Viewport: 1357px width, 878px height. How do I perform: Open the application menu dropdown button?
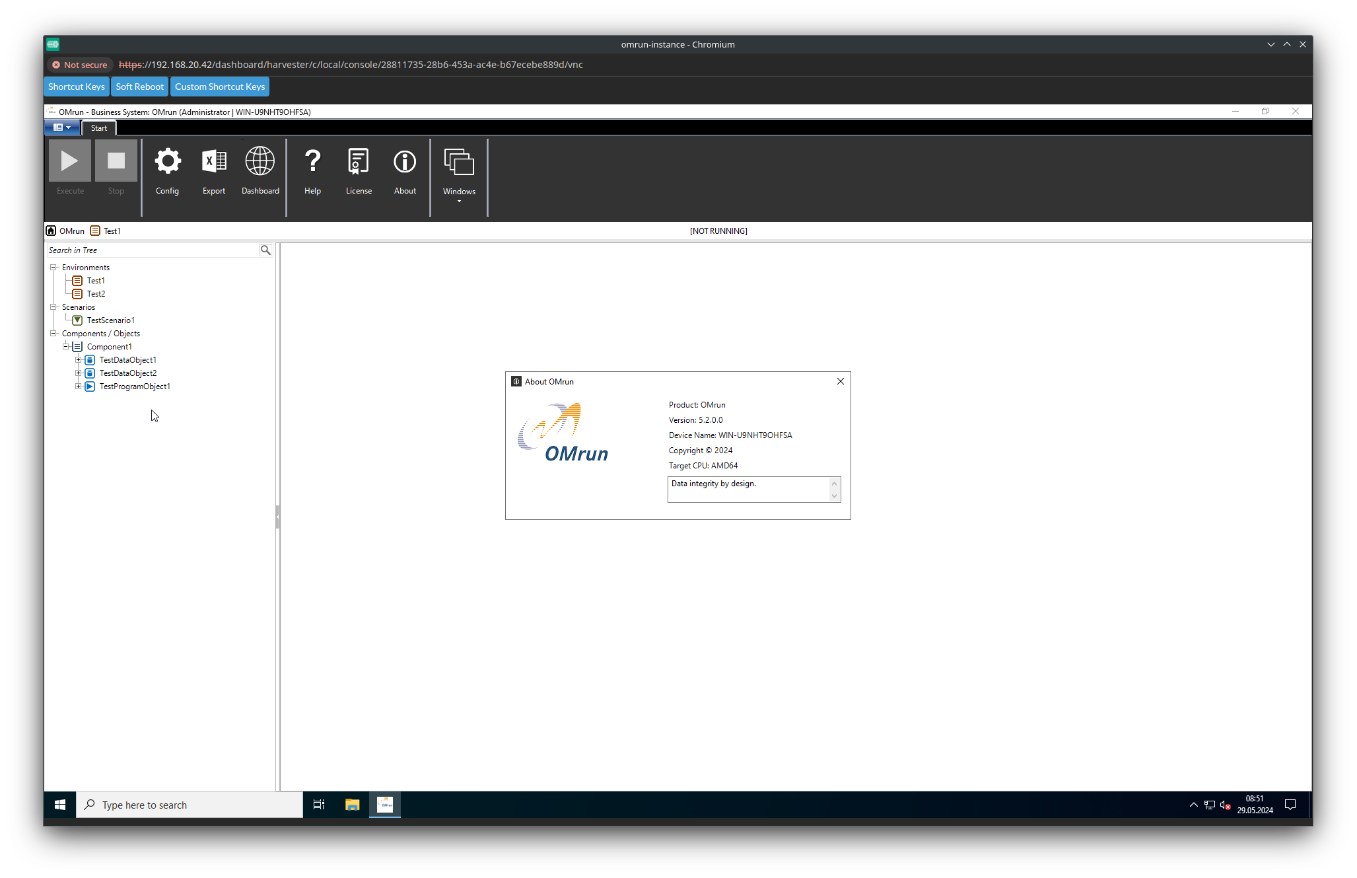coord(62,128)
